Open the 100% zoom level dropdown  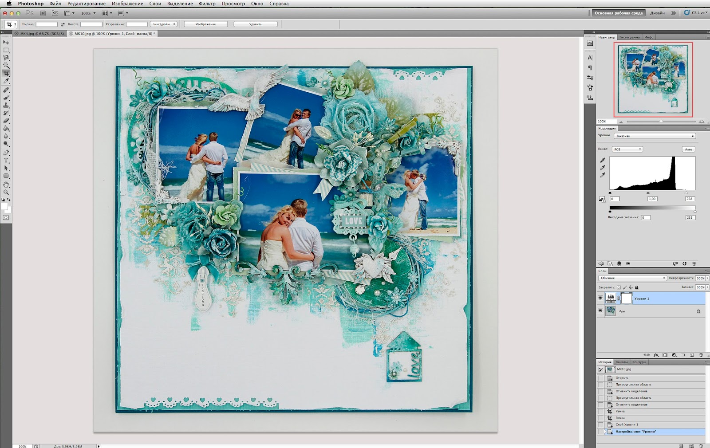[x=88, y=13]
